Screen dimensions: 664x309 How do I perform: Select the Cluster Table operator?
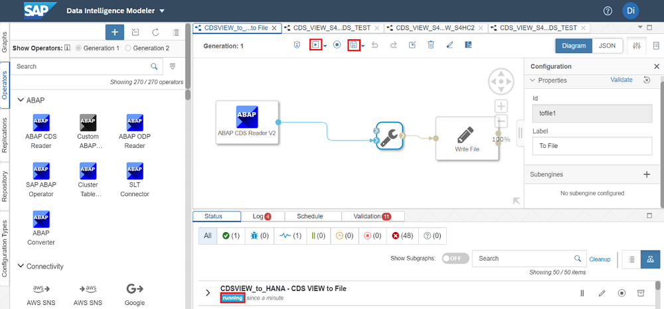88,180
